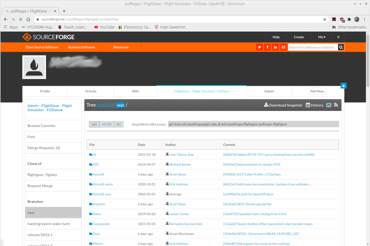
Task: Switch to the Wiki tab
Action: click(135, 91)
